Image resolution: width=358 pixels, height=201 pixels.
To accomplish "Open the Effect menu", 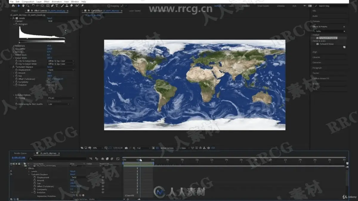I will (x=47, y=1).
